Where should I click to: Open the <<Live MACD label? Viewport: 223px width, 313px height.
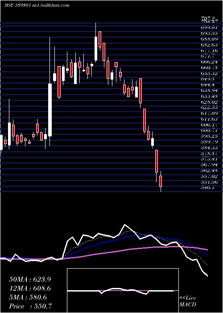point(188,301)
